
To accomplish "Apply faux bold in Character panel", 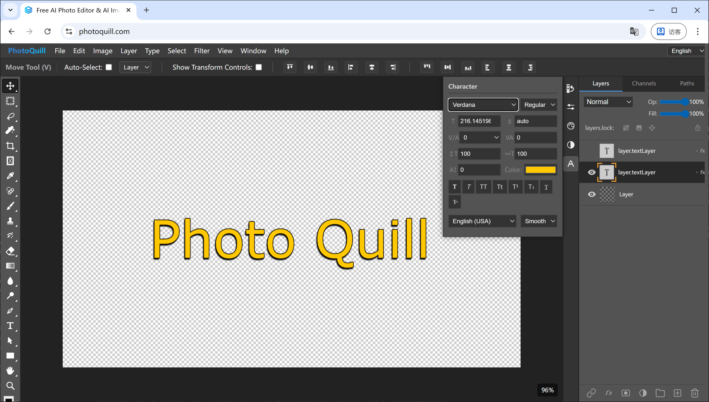I will (x=455, y=187).
